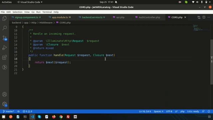Open Show Applications grid in dock
Image resolution: width=213 pixels, height=120 pixels.
click(x=209, y=117)
